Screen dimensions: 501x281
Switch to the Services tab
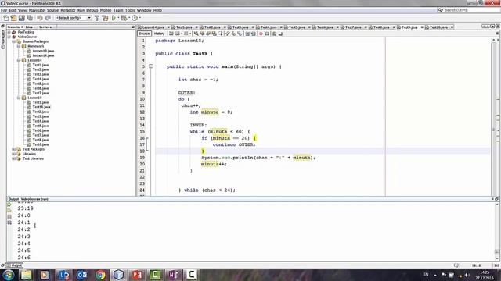tap(45, 27)
